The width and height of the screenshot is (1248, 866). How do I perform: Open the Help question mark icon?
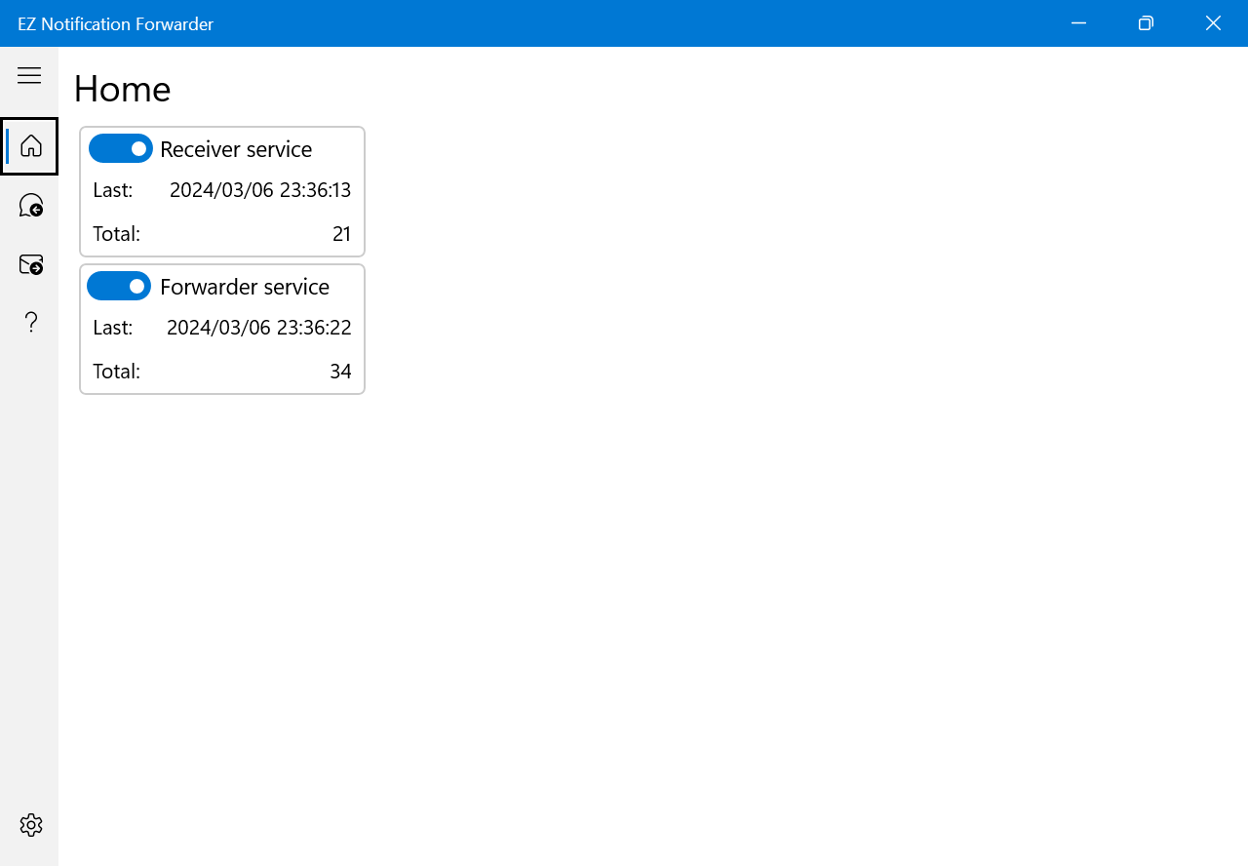(x=30, y=323)
